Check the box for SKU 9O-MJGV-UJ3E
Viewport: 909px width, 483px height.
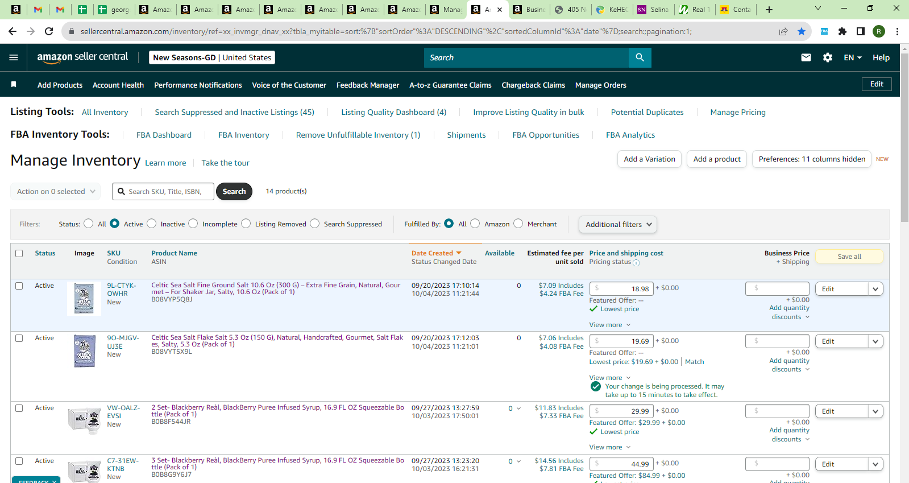tap(19, 338)
